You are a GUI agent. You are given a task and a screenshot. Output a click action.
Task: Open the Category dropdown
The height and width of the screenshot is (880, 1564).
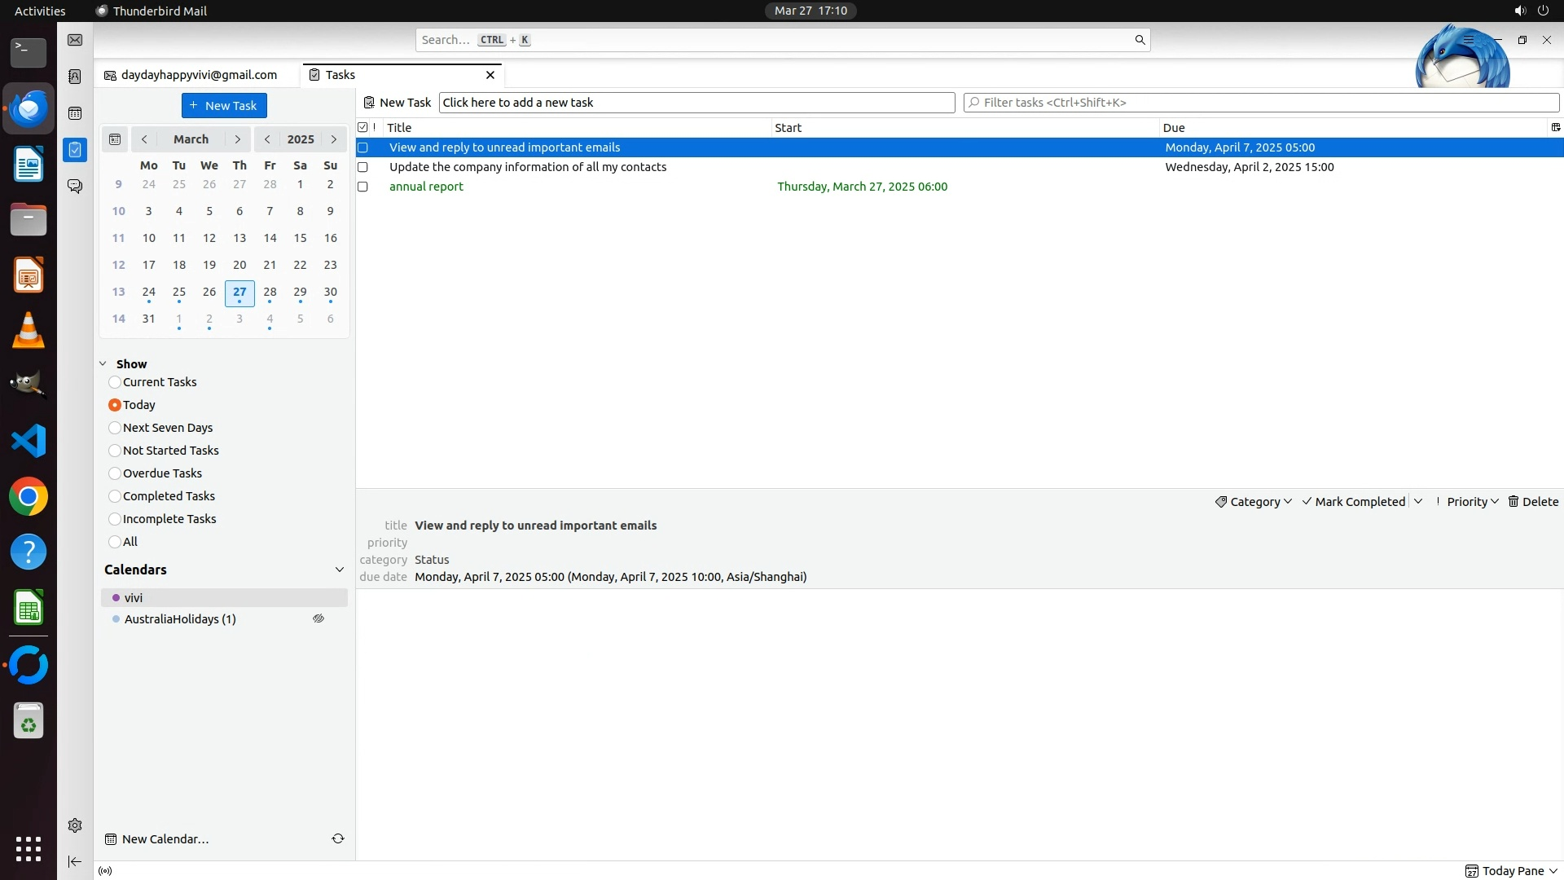tap(1254, 502)
